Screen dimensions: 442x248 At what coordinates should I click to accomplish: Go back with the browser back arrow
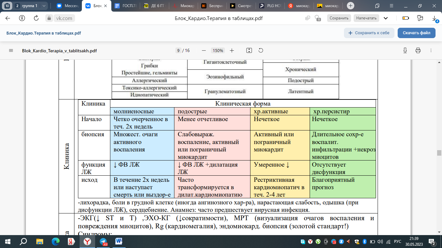[8, 18]
